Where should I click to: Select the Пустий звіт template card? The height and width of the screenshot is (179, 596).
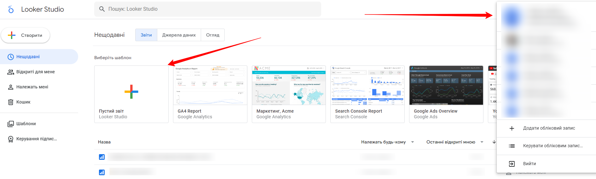click(131, 94)
